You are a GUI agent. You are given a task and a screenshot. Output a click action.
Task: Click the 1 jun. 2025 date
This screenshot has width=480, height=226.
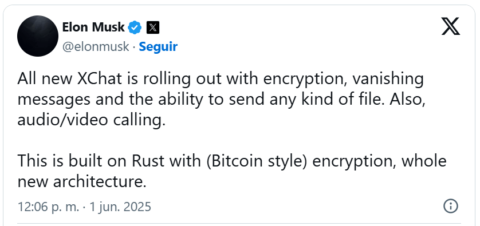[120, 207]
